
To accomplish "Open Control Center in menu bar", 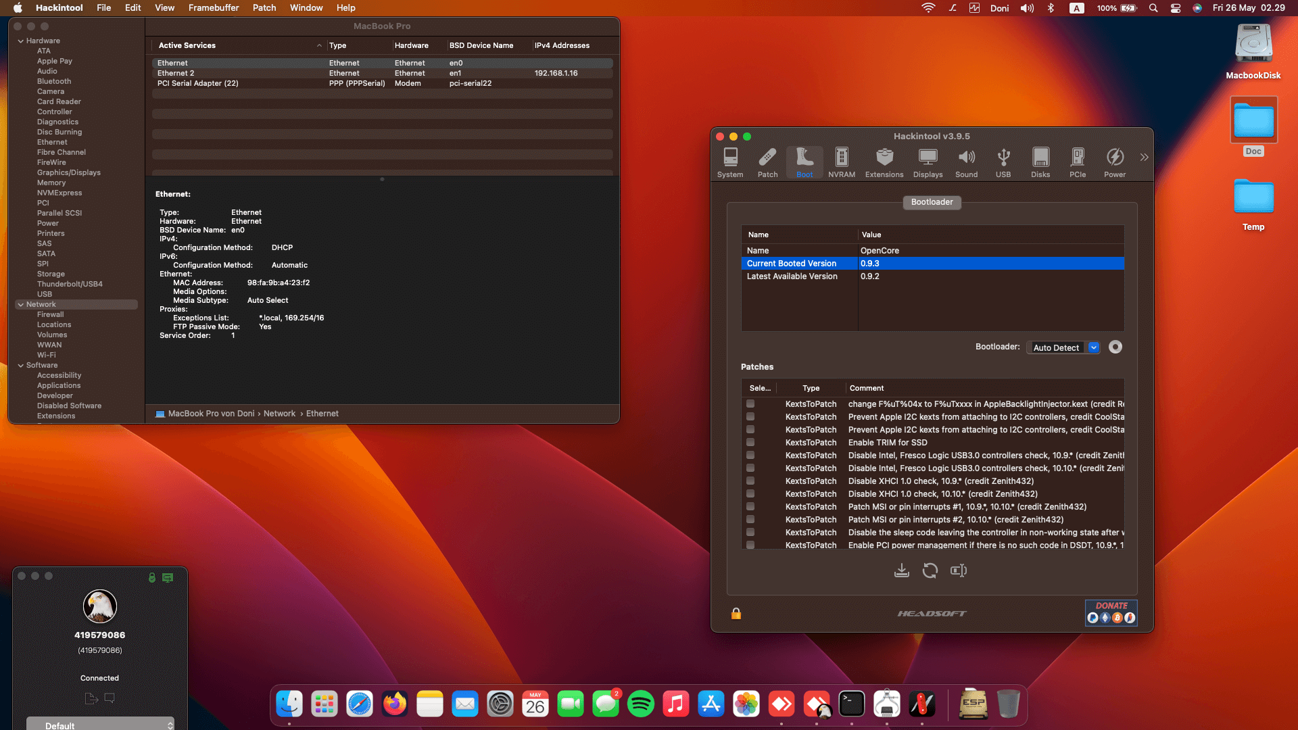I will 1176,8.
